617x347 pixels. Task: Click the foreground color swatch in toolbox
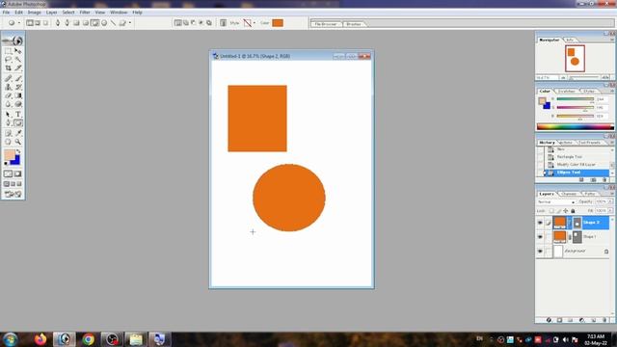pyautogui.click(x=10, y=154)
